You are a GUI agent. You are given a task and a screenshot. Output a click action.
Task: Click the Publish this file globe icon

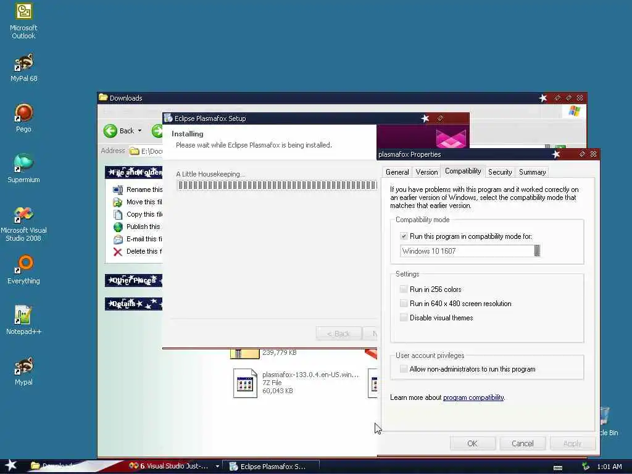(x=118, y=227)
